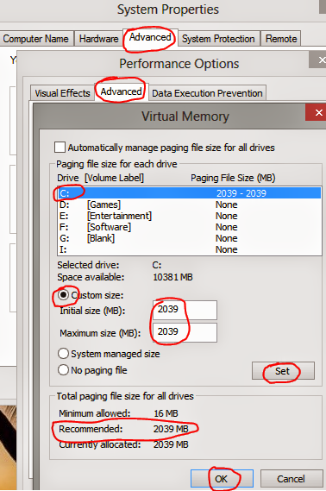Screen dimensions: 326x491
Task: Close the Performance Options window
Action: click(318, 60)
